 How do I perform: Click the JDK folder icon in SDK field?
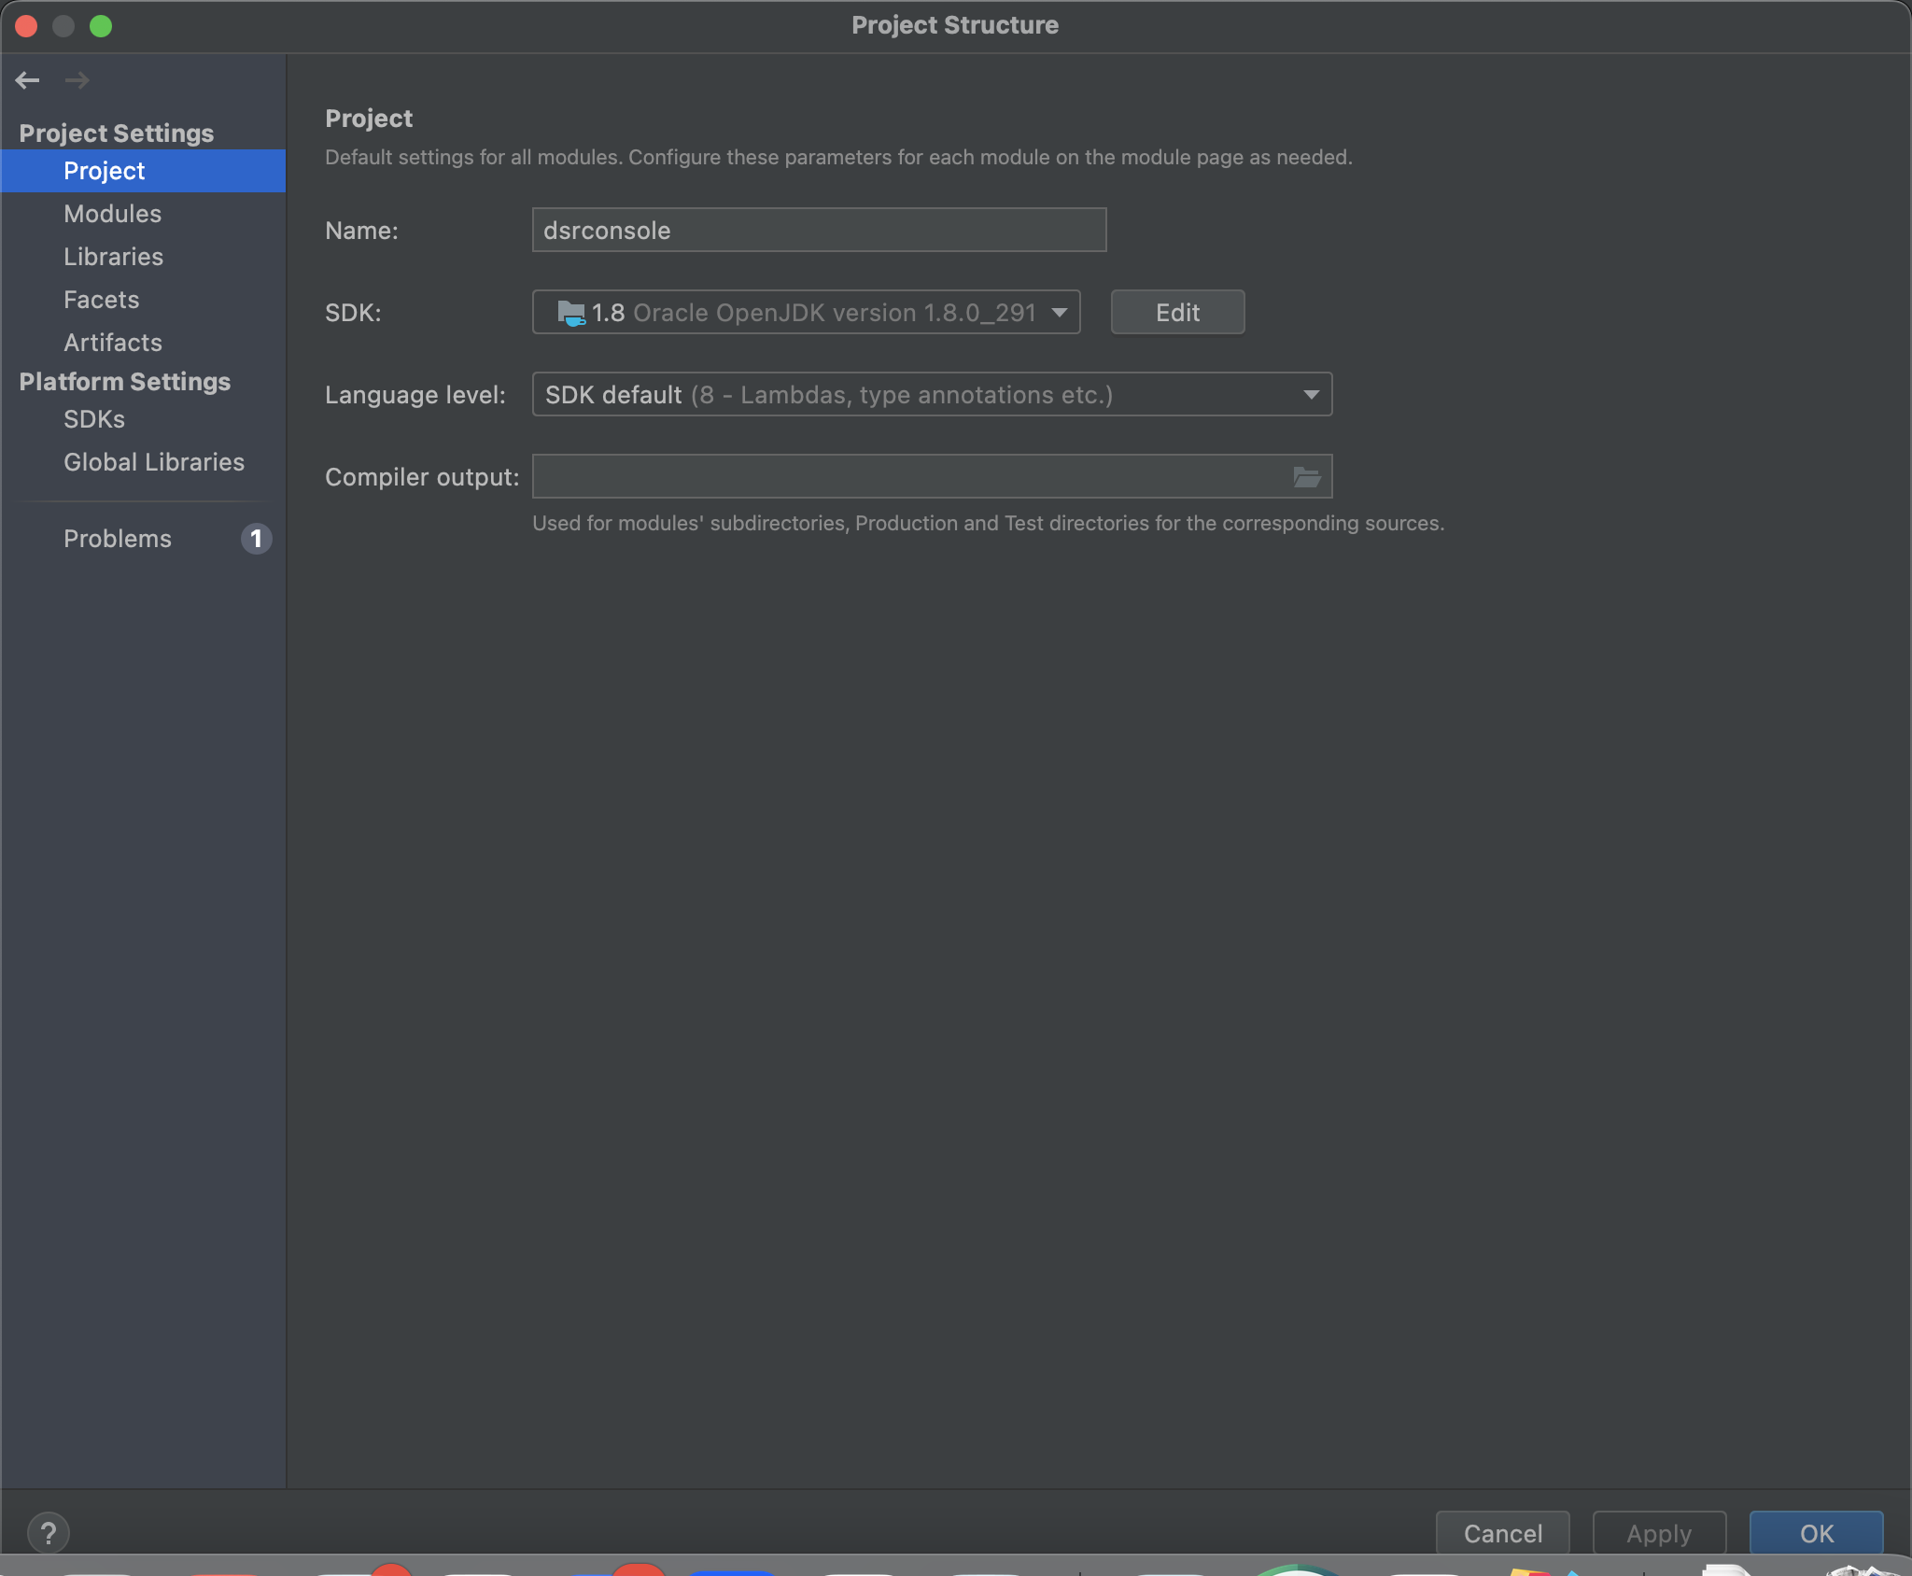(x=570, y=313)
